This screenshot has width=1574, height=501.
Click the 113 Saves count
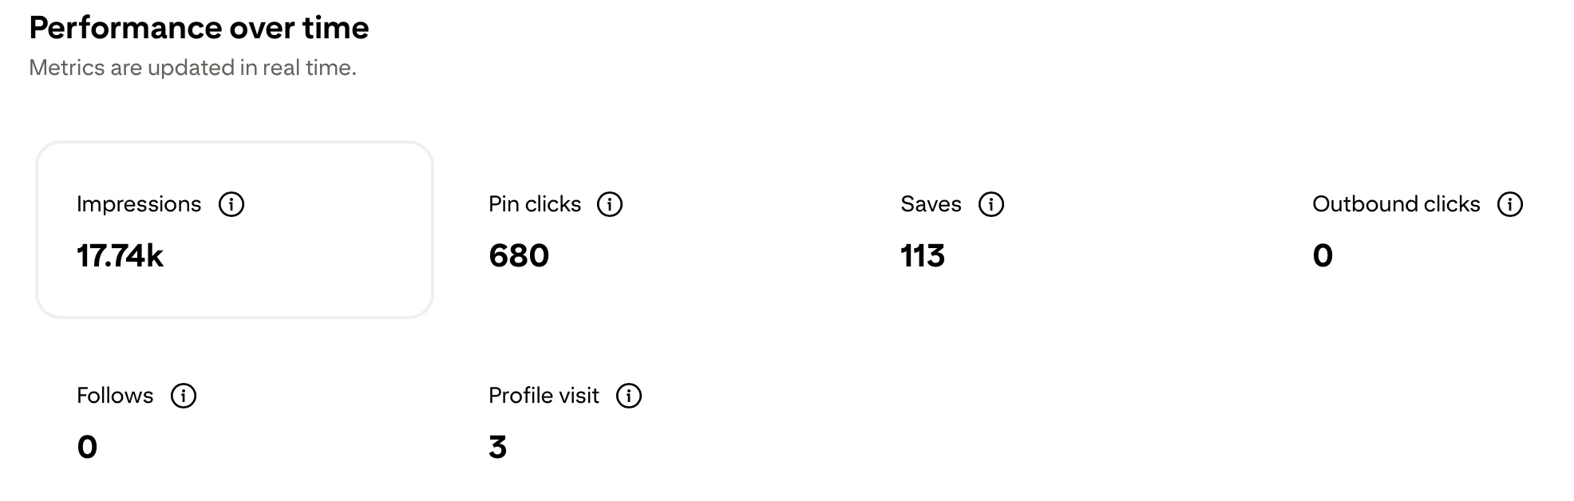[x=923, y=256]
